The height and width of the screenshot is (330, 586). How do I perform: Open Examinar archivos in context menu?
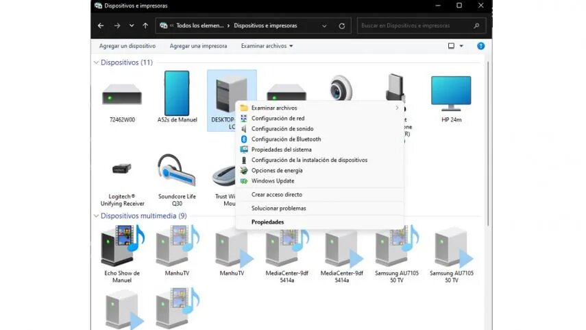319,108
